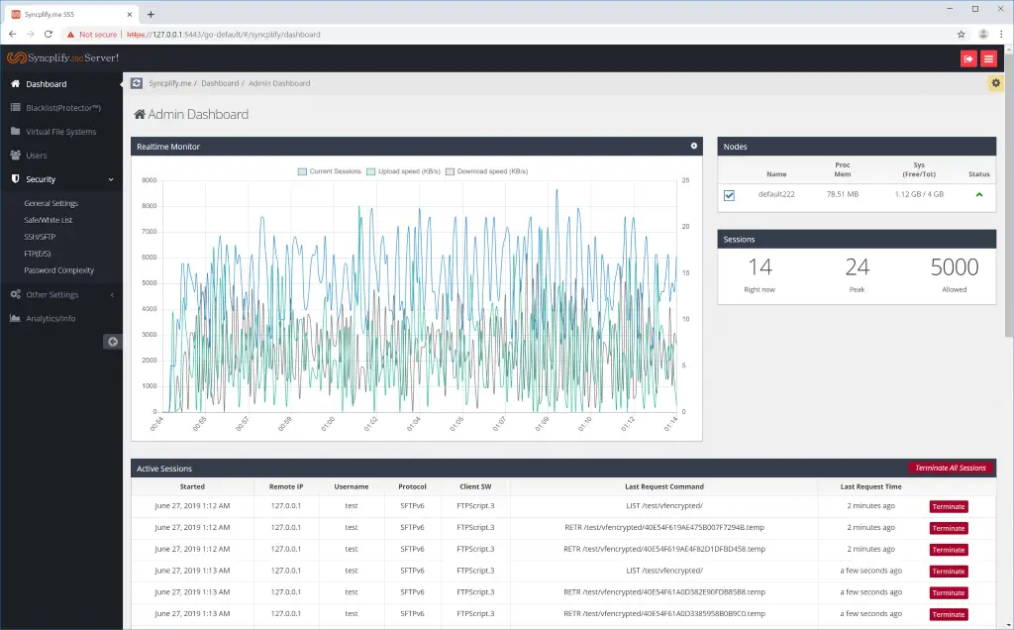
Task: Click the refresh icon beside breadcrumb
Action: [x=137, y=83]
